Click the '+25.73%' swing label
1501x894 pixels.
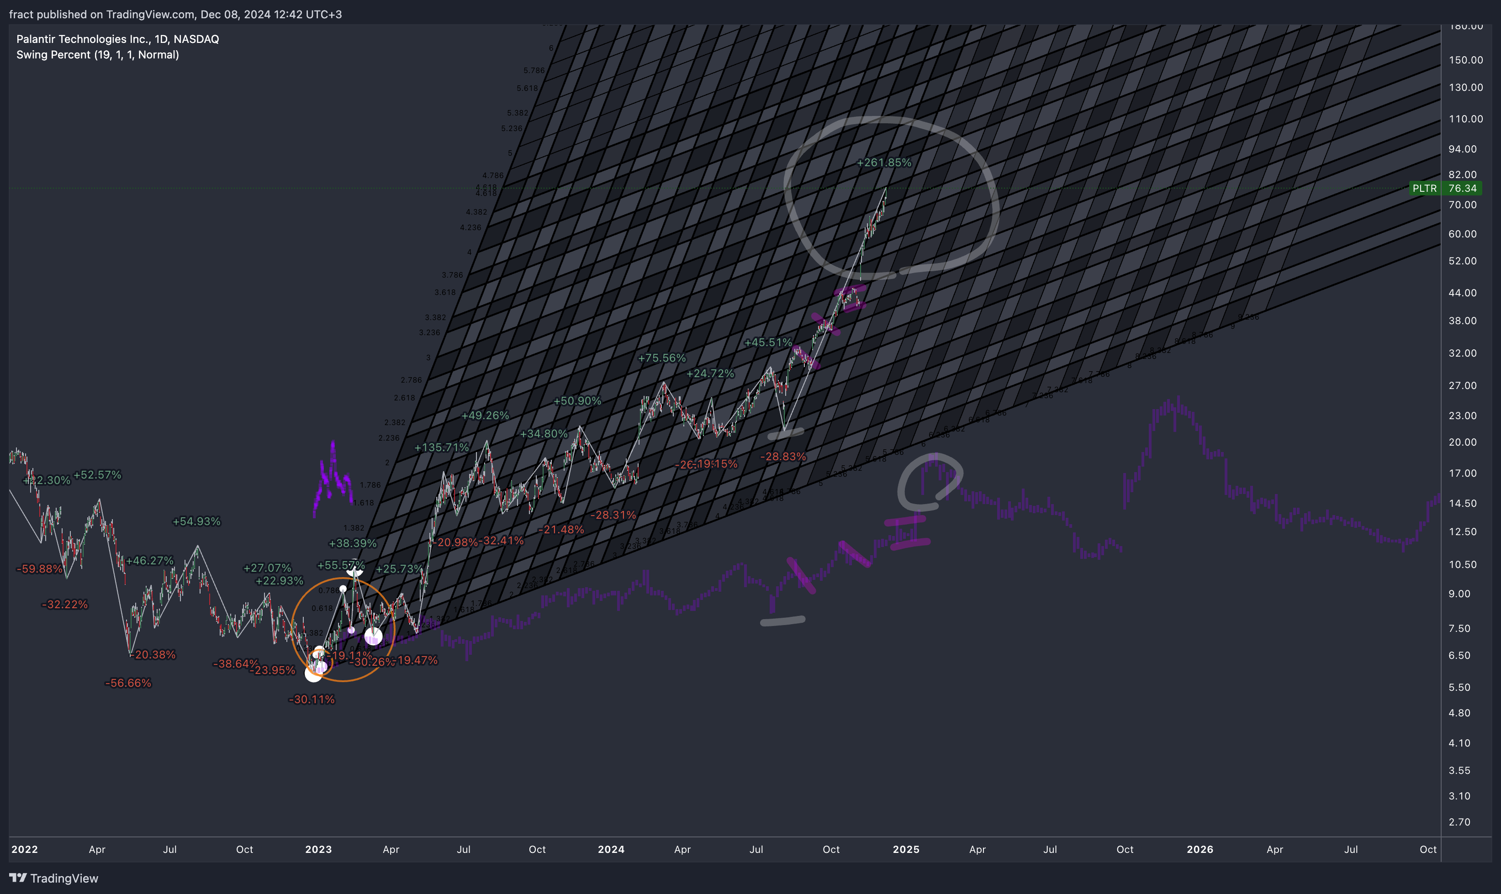400,569
